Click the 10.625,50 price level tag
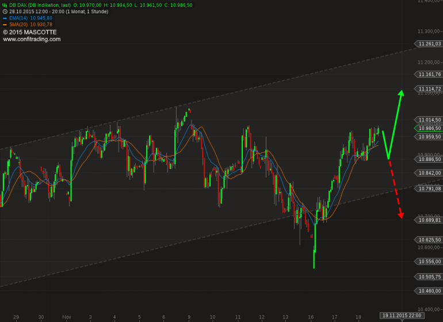Screen dimensions: 443x322 (x=427, y=240)
